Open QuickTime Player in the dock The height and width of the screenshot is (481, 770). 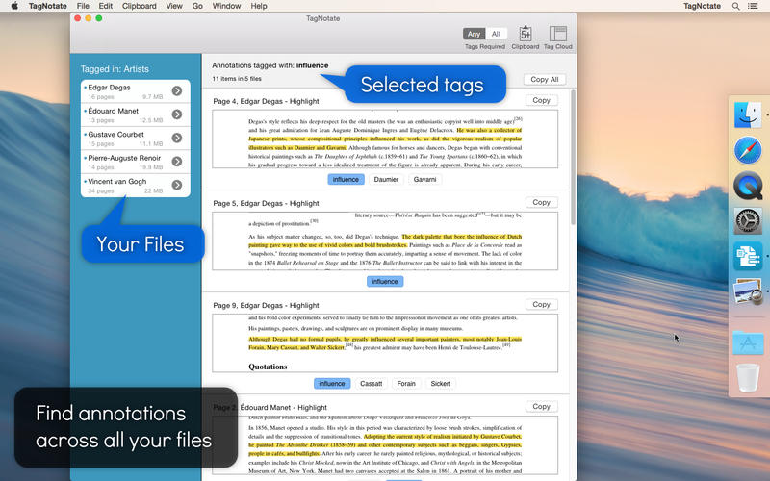(748, 186)
